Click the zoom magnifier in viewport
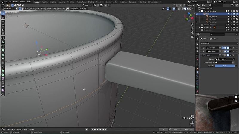This screenshot has width=239, height=134. (192, 24)
